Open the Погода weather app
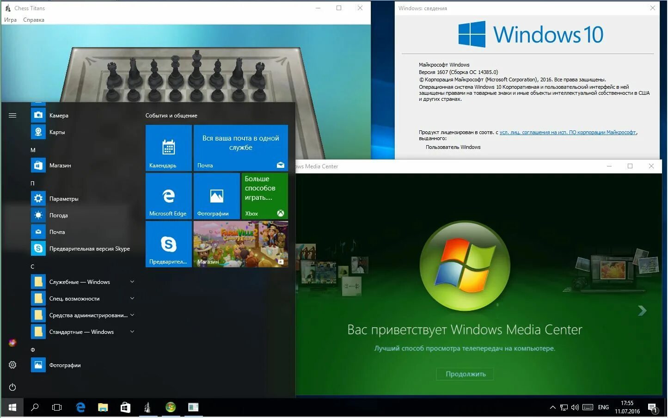This screenshot has width=668, height=418. tap(59, 215)
